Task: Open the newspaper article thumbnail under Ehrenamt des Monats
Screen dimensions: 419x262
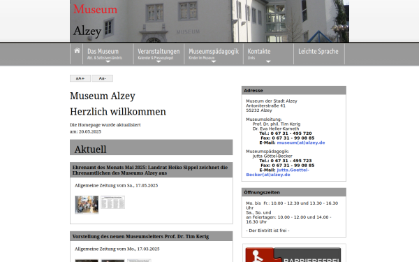Action: 112,203
